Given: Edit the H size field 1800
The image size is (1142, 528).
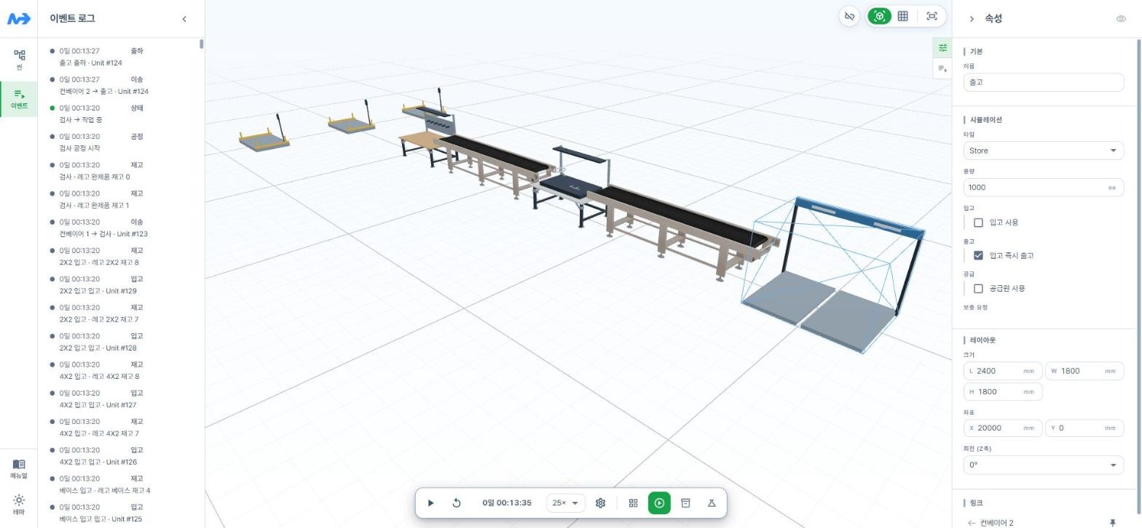Looking at the screenshot, I should pyautogui.click(x=1002, y=391).
